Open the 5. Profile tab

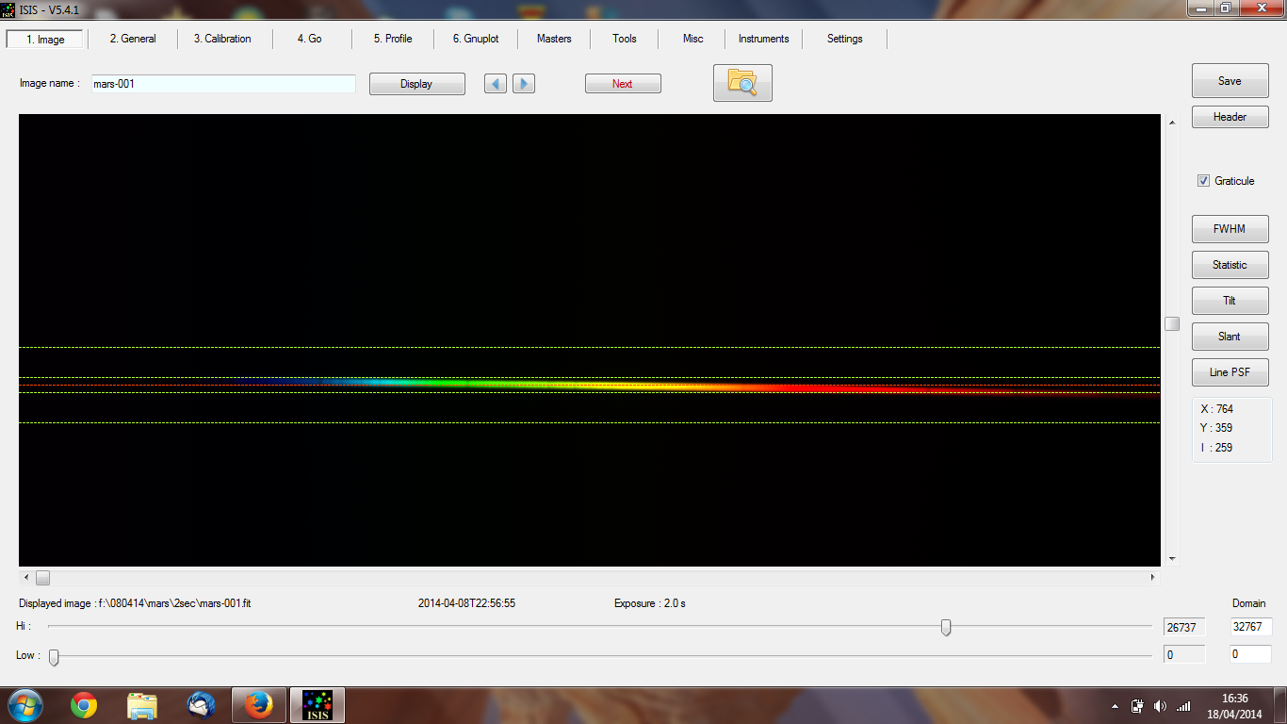point(393,39)
